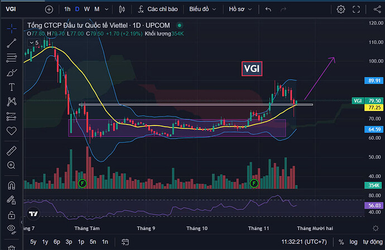
Task: Click the 56.03 RSI value label
Action: tap(374, 205)
